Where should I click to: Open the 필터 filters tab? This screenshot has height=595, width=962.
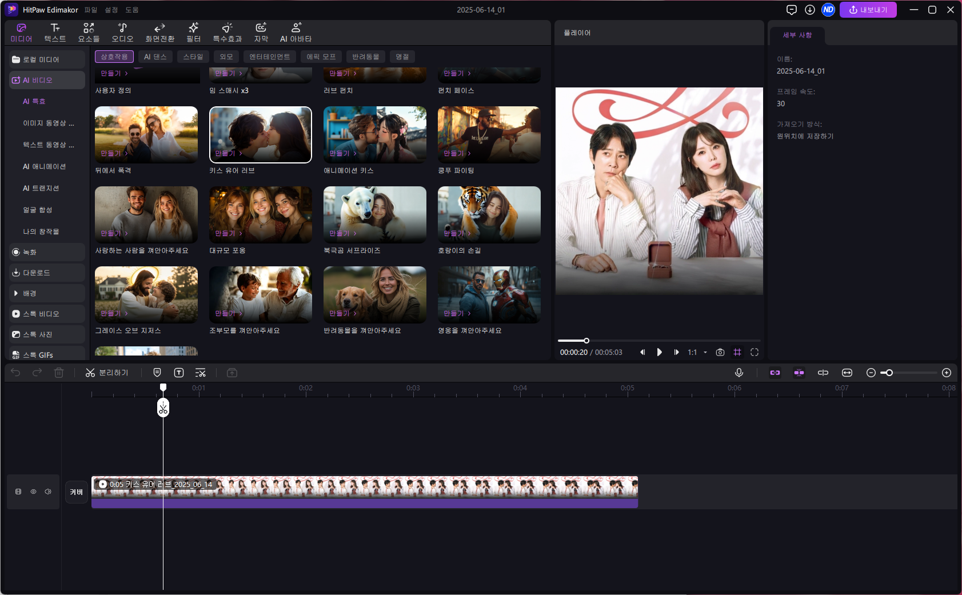tap(194, 33)
